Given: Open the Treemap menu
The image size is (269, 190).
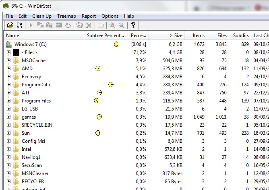Looking at the screenshot, I should (x=66, y=16).
